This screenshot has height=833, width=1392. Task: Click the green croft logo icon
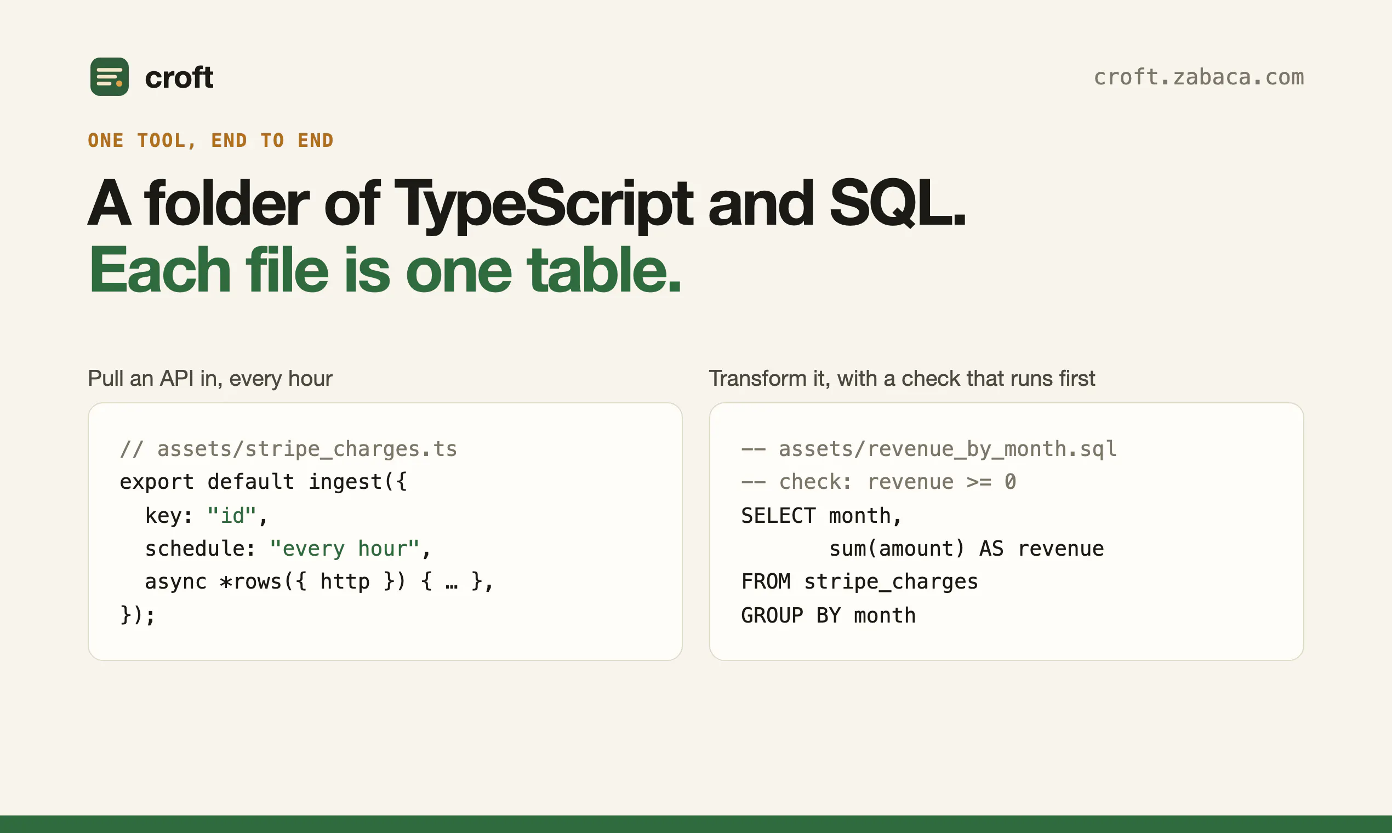tap(110, 77)
